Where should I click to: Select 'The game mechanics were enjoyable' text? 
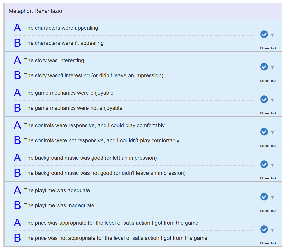coord(69,93)
